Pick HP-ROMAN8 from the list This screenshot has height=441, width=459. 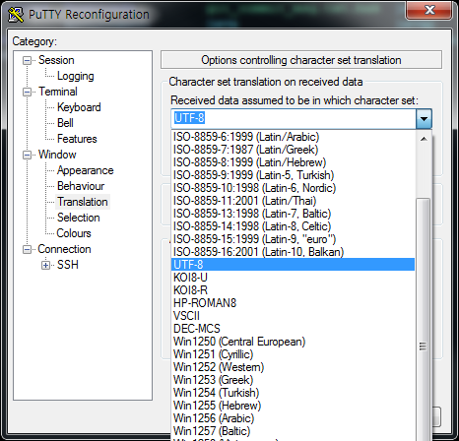click(293, 303)
